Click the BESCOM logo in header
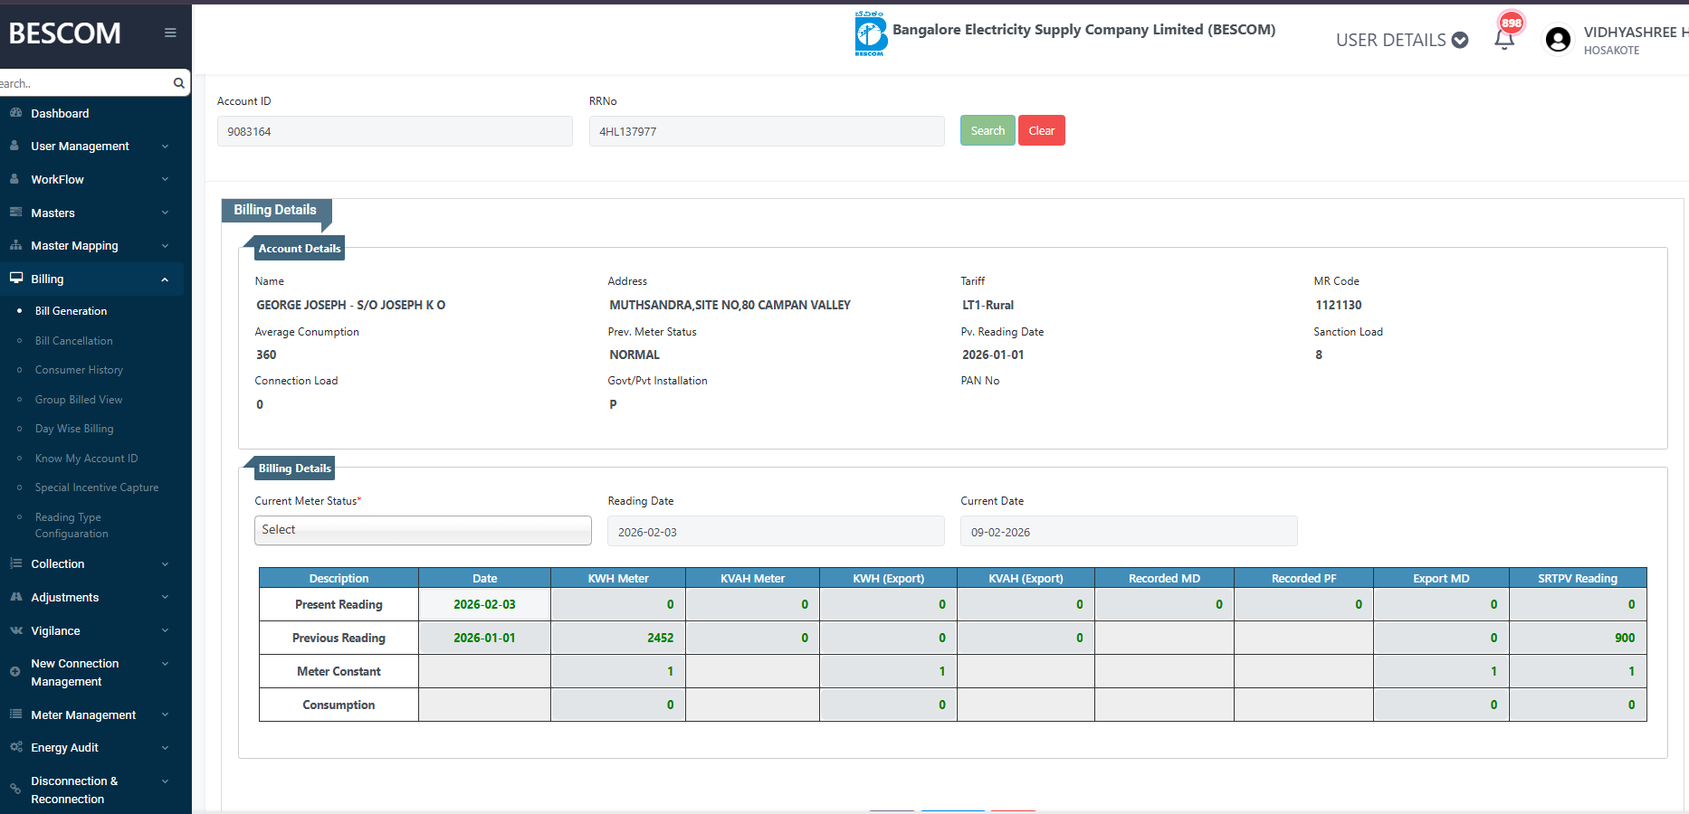1689x814 pixels. [x=870, y=34]
